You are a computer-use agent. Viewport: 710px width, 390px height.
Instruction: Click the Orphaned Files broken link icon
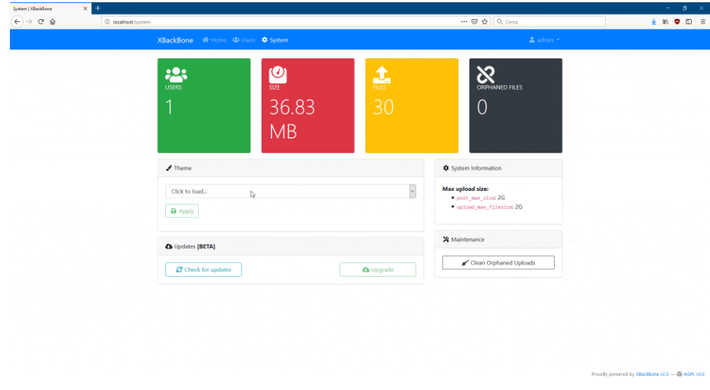pyautogui.click(x=486, y=75)
